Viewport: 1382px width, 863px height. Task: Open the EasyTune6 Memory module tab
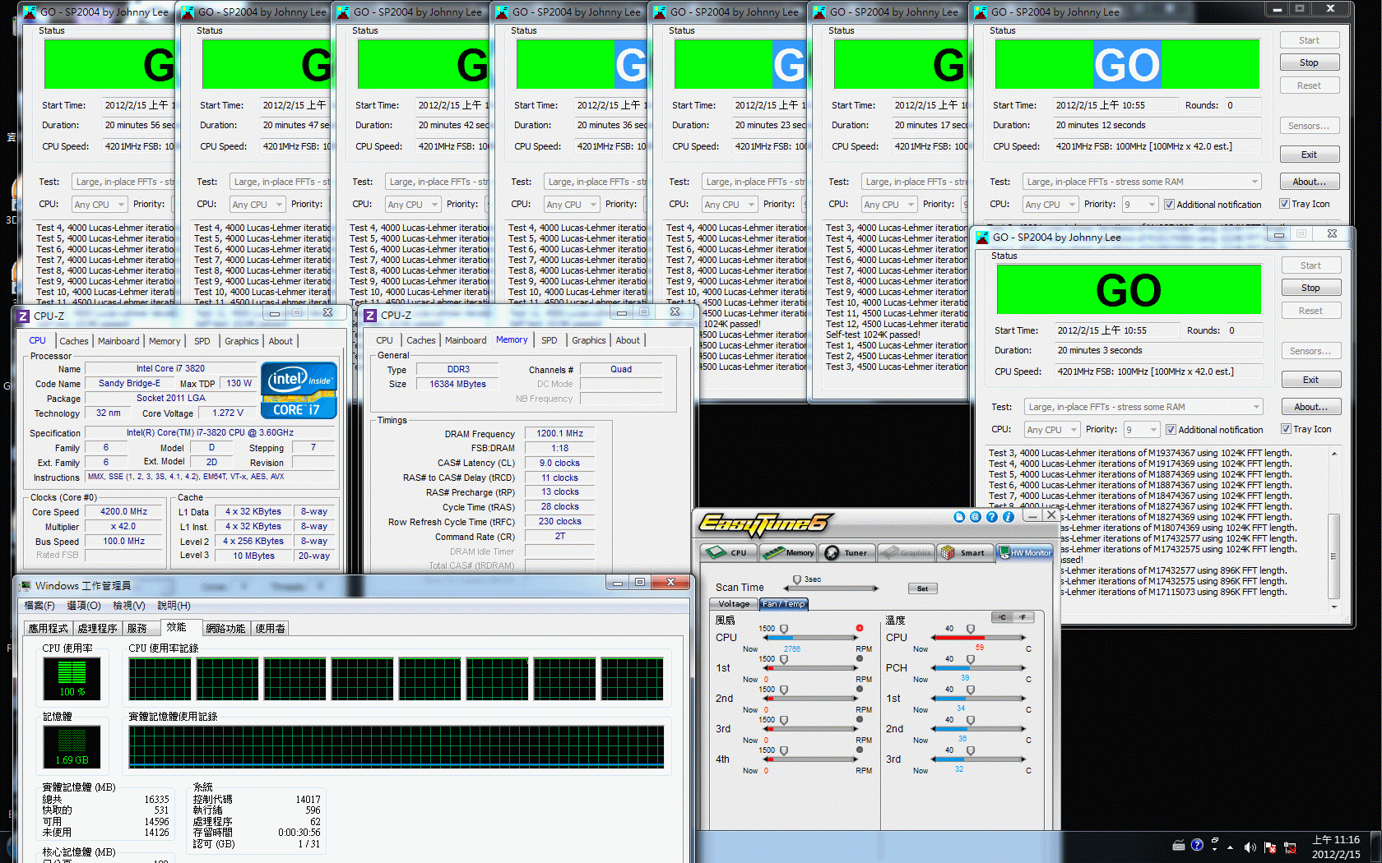(x=787, y=552)
